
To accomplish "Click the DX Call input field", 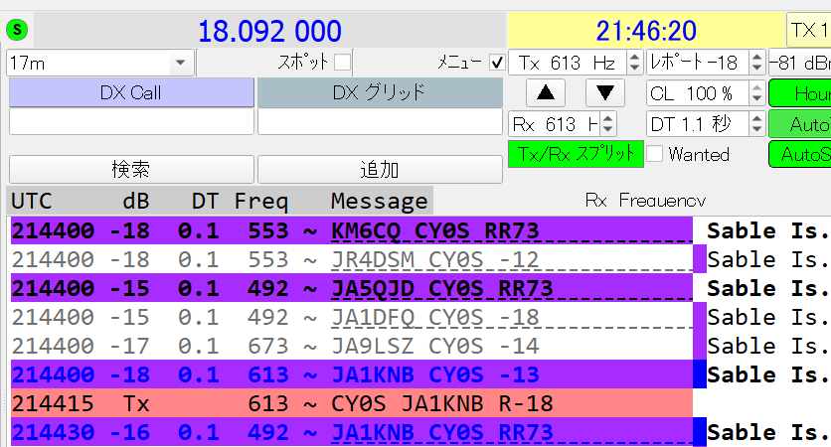I will click(131, 122).
